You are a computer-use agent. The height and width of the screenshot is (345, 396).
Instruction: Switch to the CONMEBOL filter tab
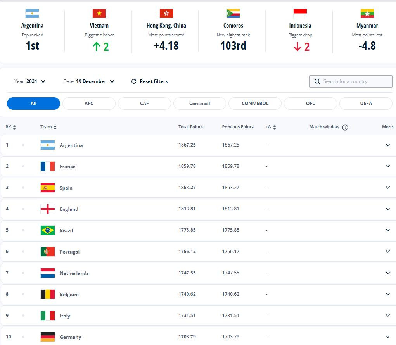tap(255, 103)
